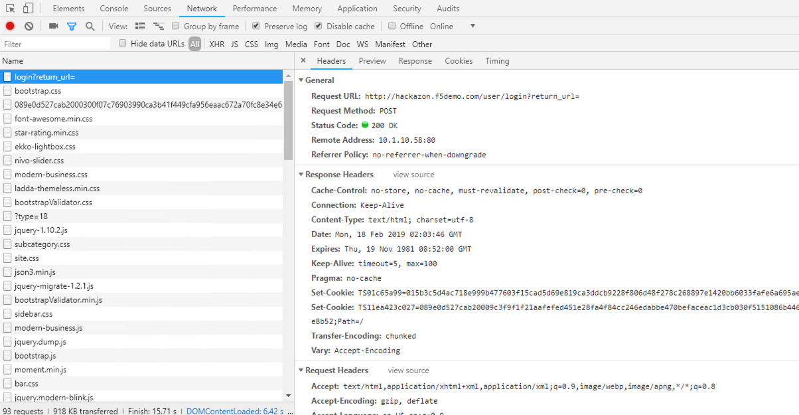799x415 pixels.
Task: Filter requests by CSS type
Action: (x=252, y=44)
